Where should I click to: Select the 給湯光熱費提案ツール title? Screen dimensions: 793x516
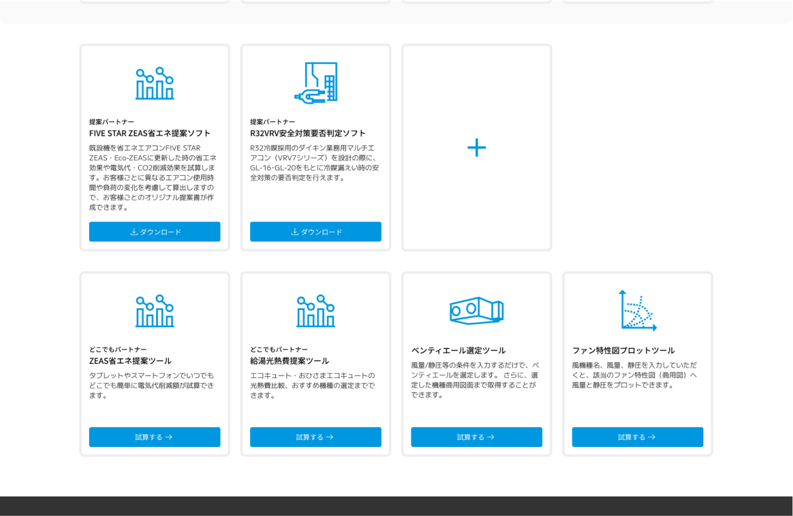(289, 361)
